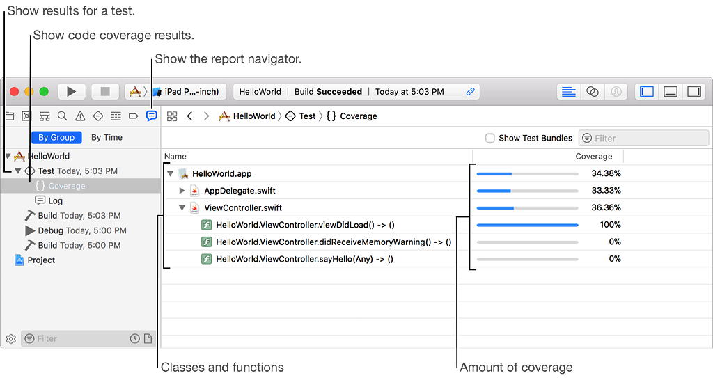The image size is (713, 378).
Task: Open the debug navigator
Action: (x=116, y=116)
